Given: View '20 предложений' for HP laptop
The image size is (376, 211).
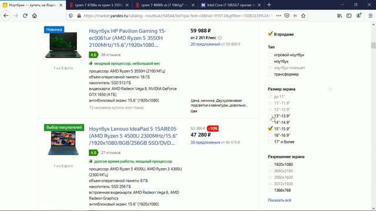Looking at the screenshot, I should click(x=205, y=45).
